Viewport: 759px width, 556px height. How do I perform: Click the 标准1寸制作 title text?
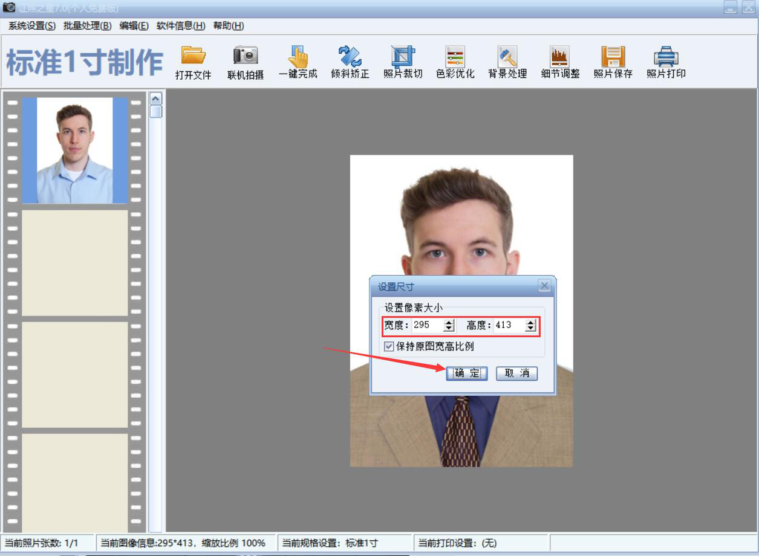[85, 63]
